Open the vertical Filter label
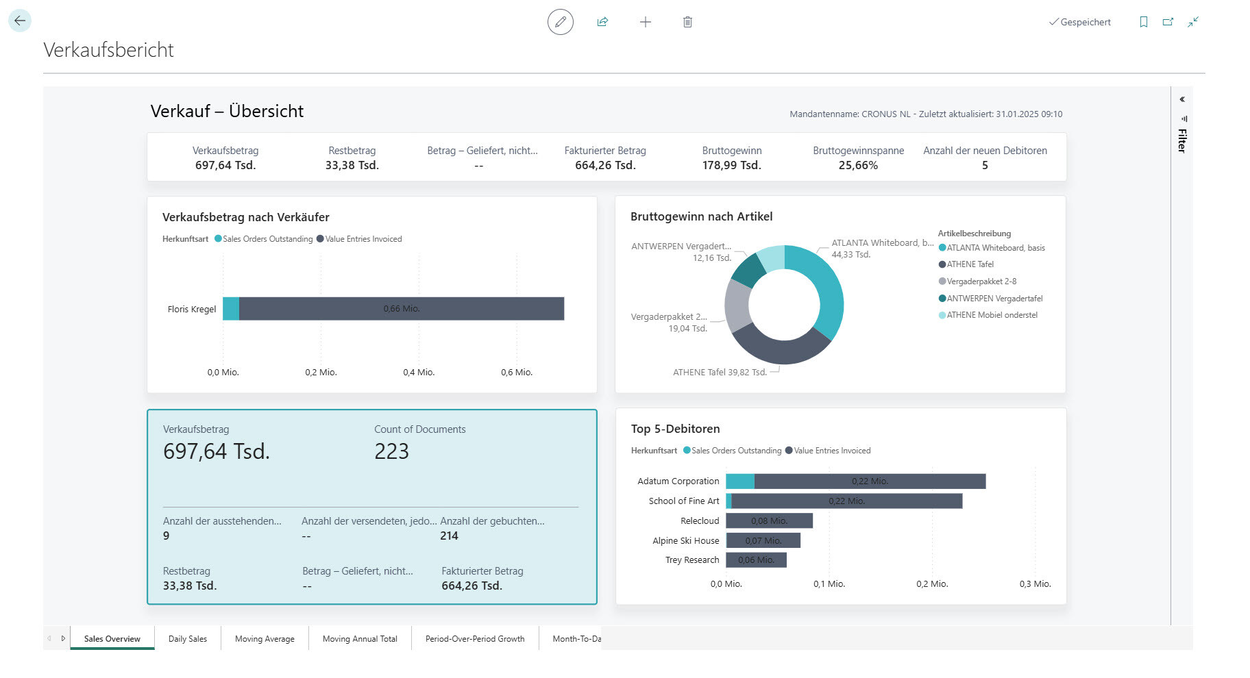1250x678 pixels. 1182,140
